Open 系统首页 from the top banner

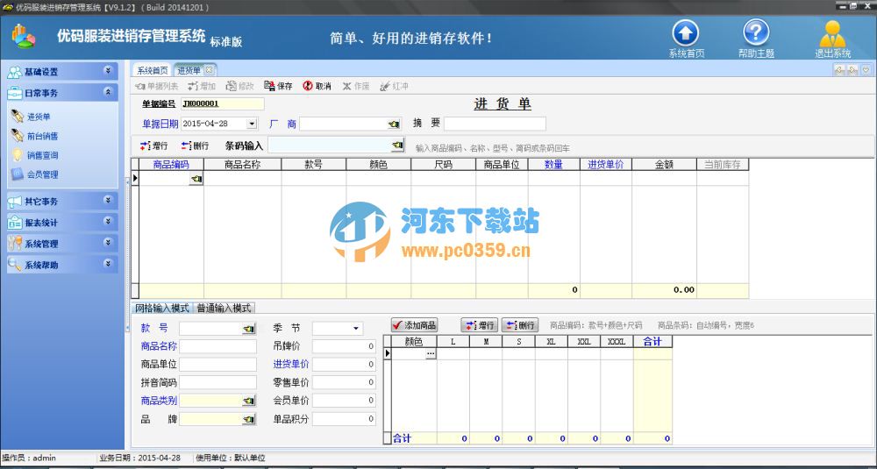tap(686, 39)
